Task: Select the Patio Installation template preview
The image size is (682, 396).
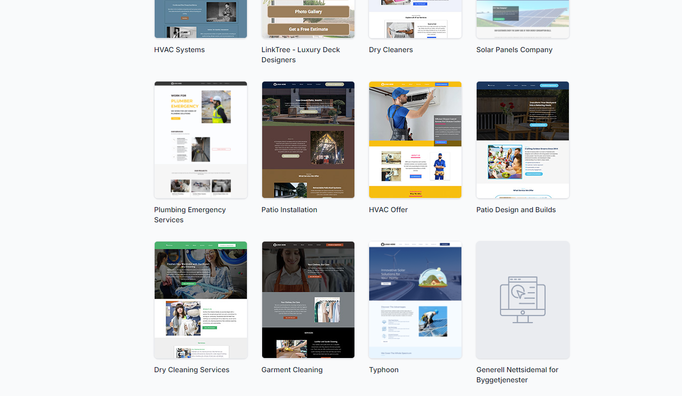Action: pos(308,140)
